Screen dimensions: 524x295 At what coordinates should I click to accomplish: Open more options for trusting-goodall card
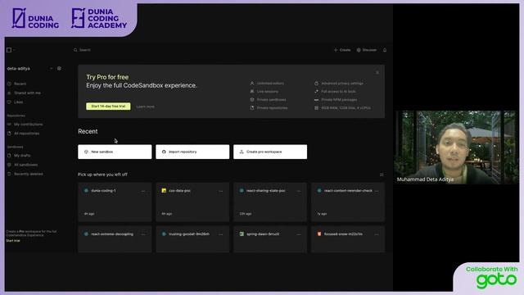(x=221, y=234)
